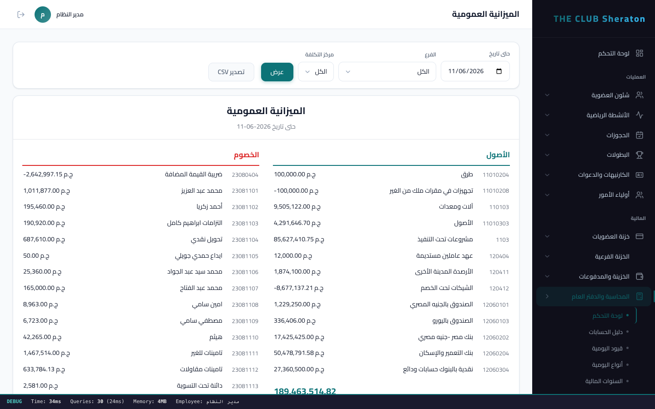Open السنوات المالية submenu item
The height and width of the screenshot is (409, 655).
(604, 381)
